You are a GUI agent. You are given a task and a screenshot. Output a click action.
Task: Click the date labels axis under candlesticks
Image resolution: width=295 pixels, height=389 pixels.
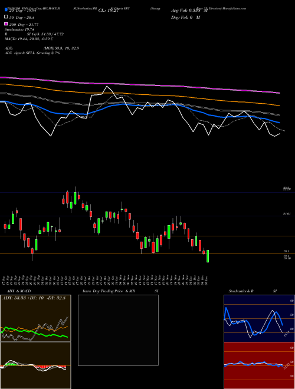tap(106, 279)
